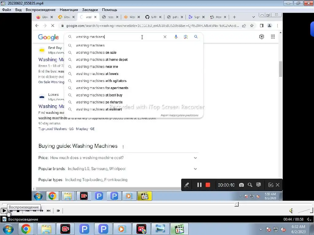
Task: Open the Помощь menu
Action: [109, 10]
